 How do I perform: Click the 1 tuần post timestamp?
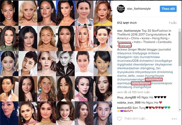(172, 23)
